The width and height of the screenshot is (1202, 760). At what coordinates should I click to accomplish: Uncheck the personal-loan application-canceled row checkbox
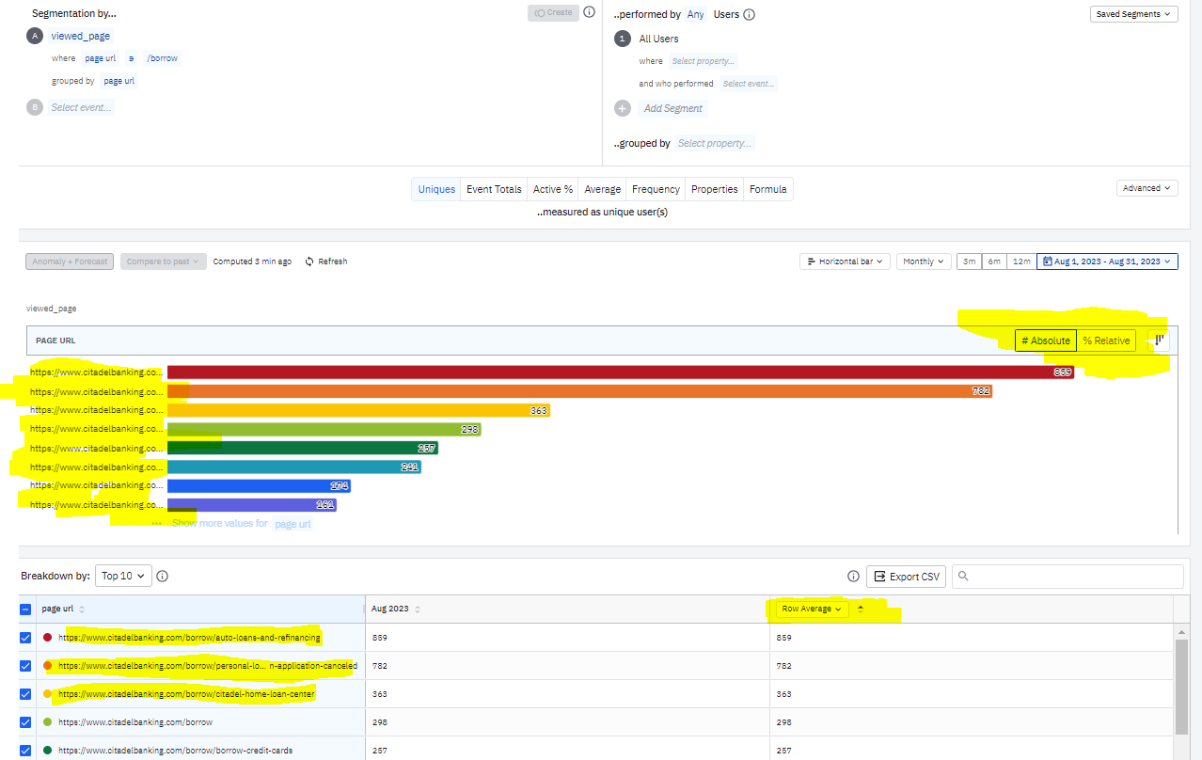[x=25, y=666]
